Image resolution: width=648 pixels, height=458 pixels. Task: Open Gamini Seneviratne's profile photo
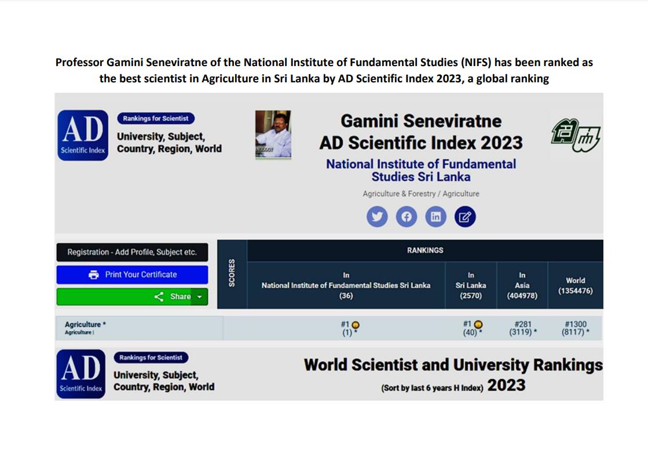click(273, 134)
